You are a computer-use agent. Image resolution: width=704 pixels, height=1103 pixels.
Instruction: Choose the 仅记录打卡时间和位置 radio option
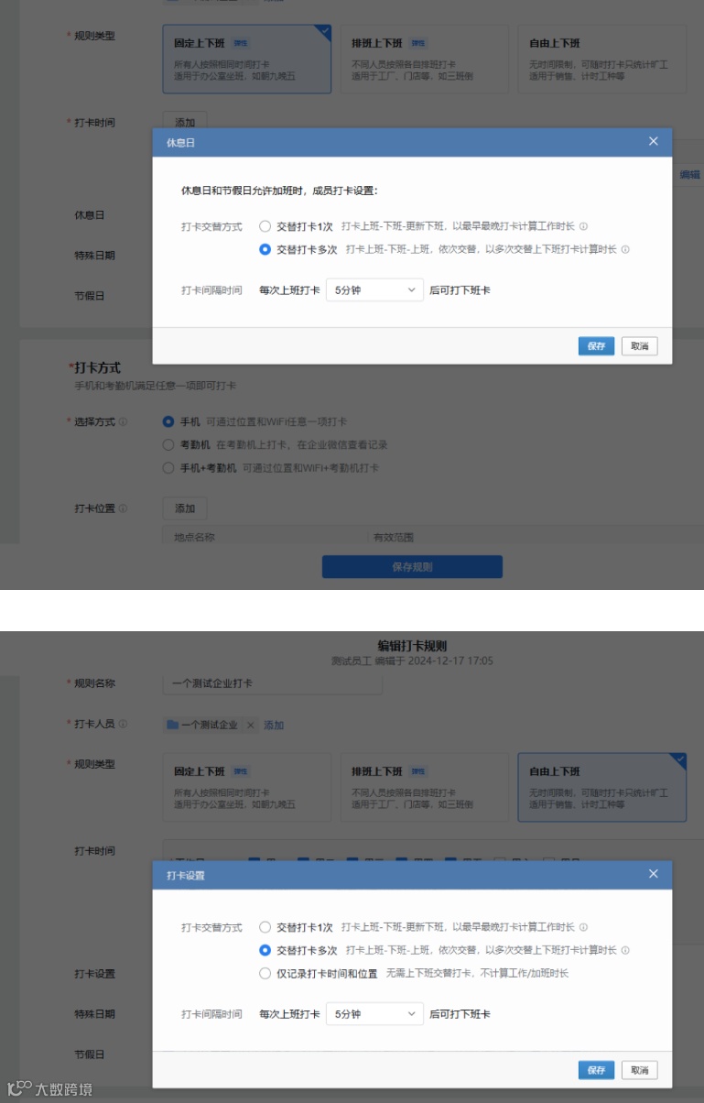point(265,974)
